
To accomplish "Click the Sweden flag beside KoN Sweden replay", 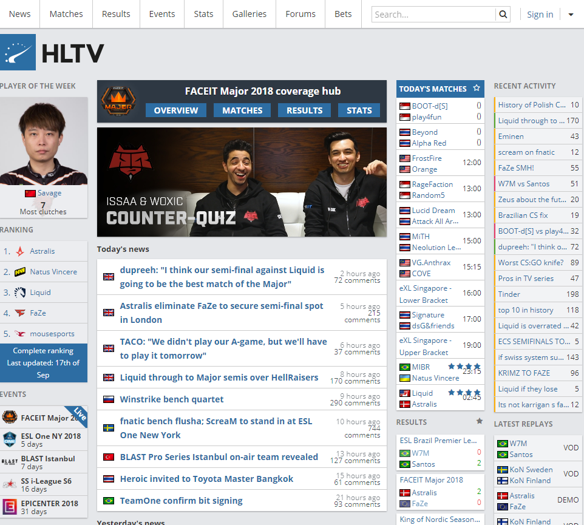I will [503, 470].
